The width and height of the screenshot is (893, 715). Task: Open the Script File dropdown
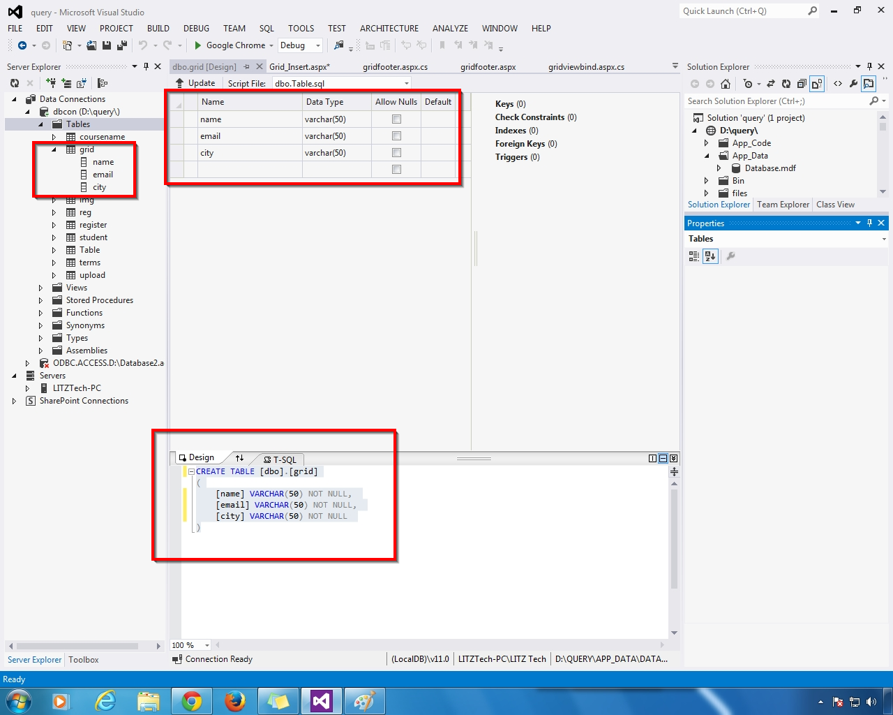click(x=406, y=83)
